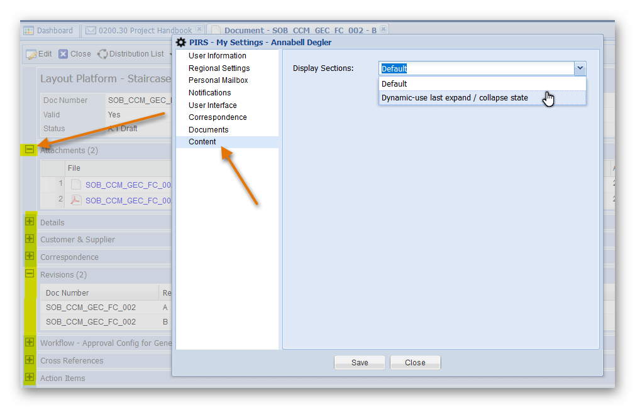
Task: Click the Distribution List icon
Action: pos(102,54)
